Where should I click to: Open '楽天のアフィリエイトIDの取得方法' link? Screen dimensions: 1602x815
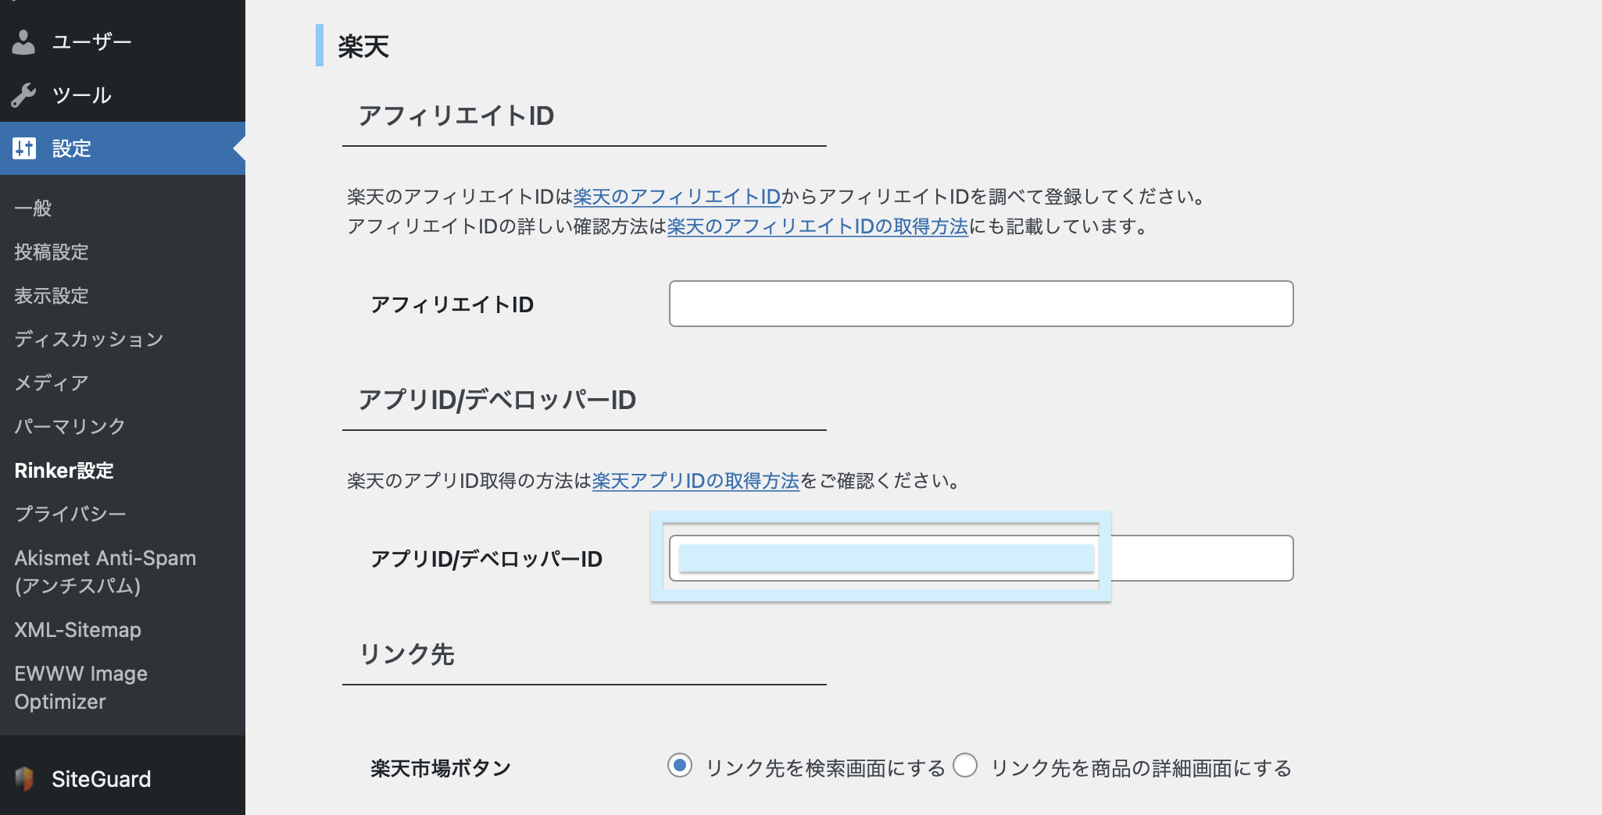click(x=817, y=226)
